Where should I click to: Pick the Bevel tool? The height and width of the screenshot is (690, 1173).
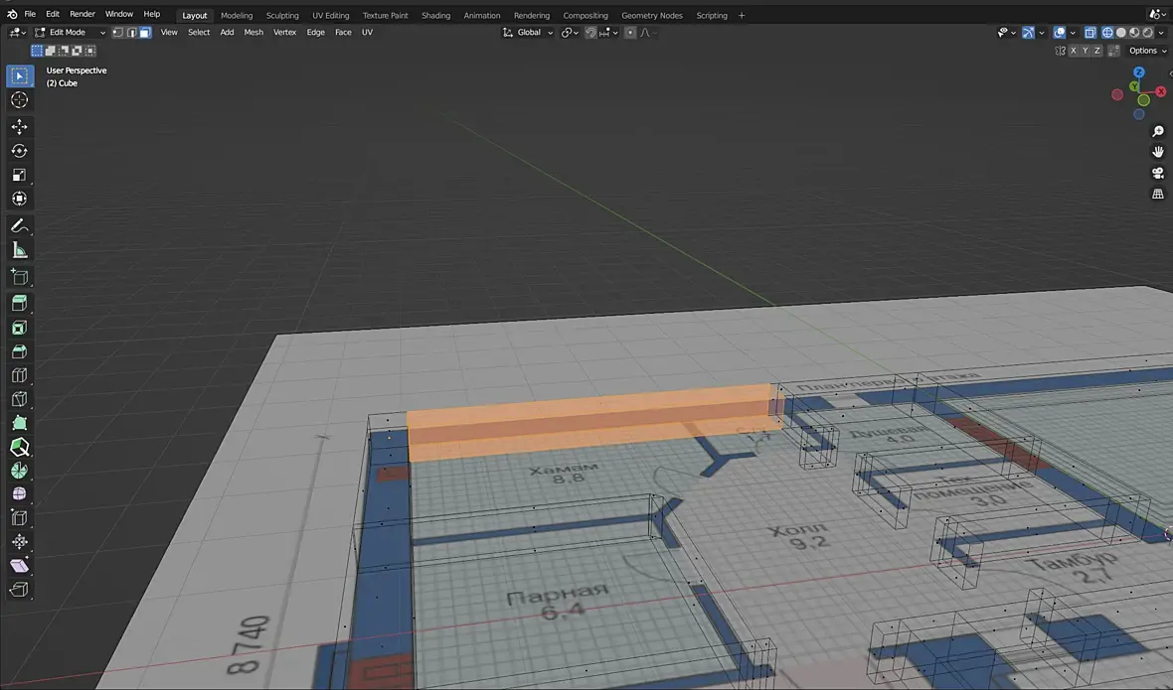click(20, 351)
